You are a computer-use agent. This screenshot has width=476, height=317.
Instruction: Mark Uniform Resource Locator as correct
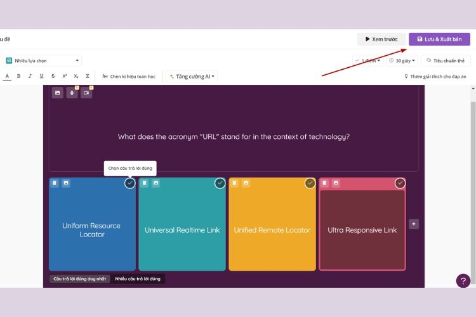[130, 183]
